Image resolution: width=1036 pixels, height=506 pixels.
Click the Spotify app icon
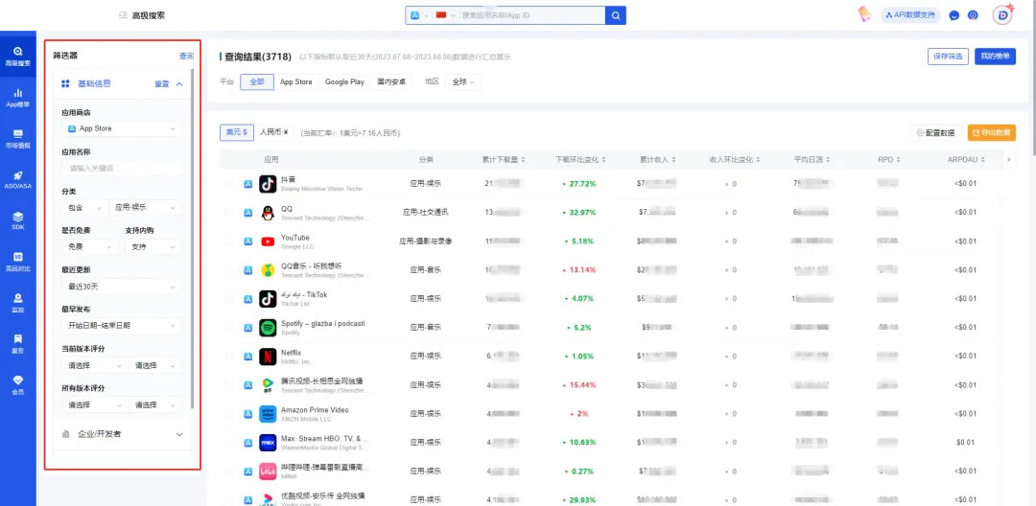[268, 327]
